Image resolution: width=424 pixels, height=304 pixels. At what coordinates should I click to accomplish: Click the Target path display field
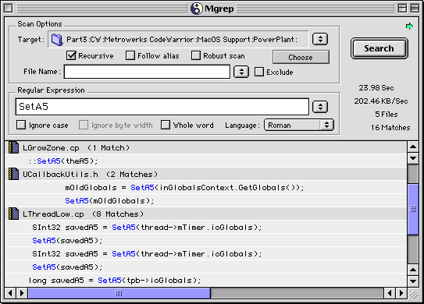[x=178, y=40]
